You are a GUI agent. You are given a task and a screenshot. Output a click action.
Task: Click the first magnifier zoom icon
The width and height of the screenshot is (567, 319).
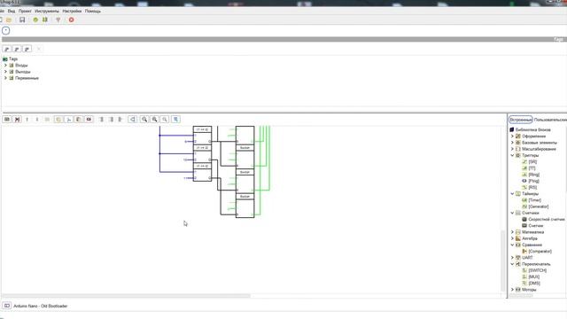pyautogui.click(x=144, y=120)
